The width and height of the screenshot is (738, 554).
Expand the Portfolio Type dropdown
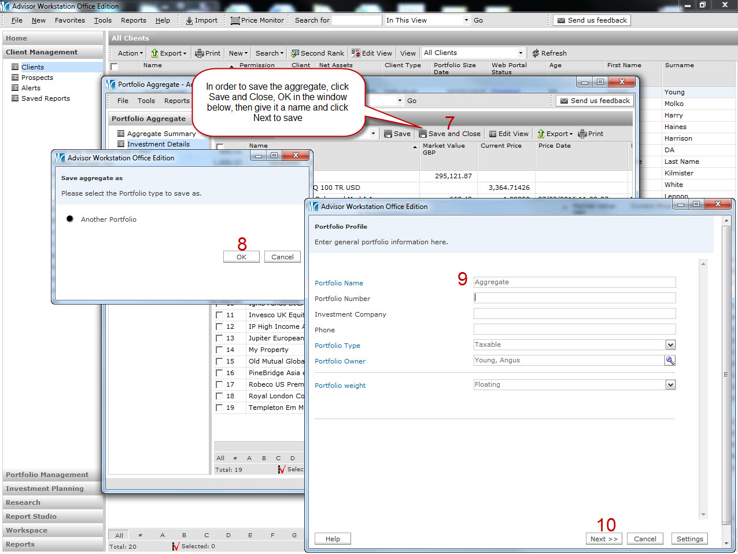(670, 345)
